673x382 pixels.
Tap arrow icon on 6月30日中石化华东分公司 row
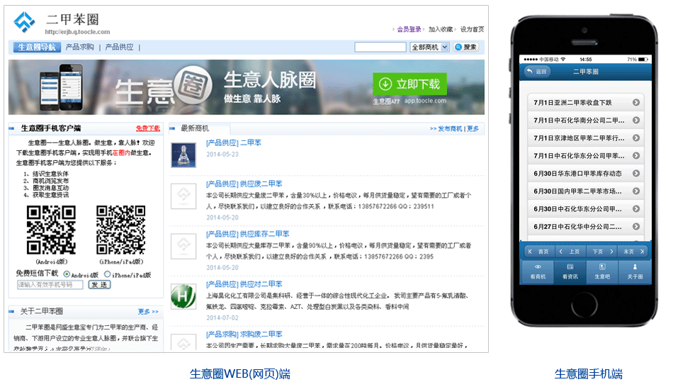click(636, 209)
